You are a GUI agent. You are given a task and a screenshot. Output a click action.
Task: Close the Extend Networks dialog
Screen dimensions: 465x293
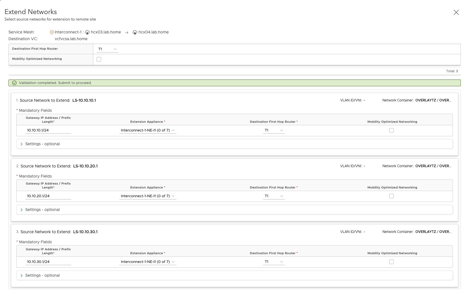click(x=456, y=12)
